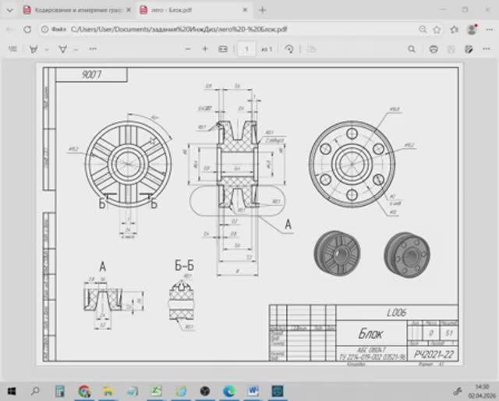Switch to the Кодирование и измерение tab
Image resolution: width=499 pixels, height=401 pixels.
pyautogui.click(x=77, y=10)
